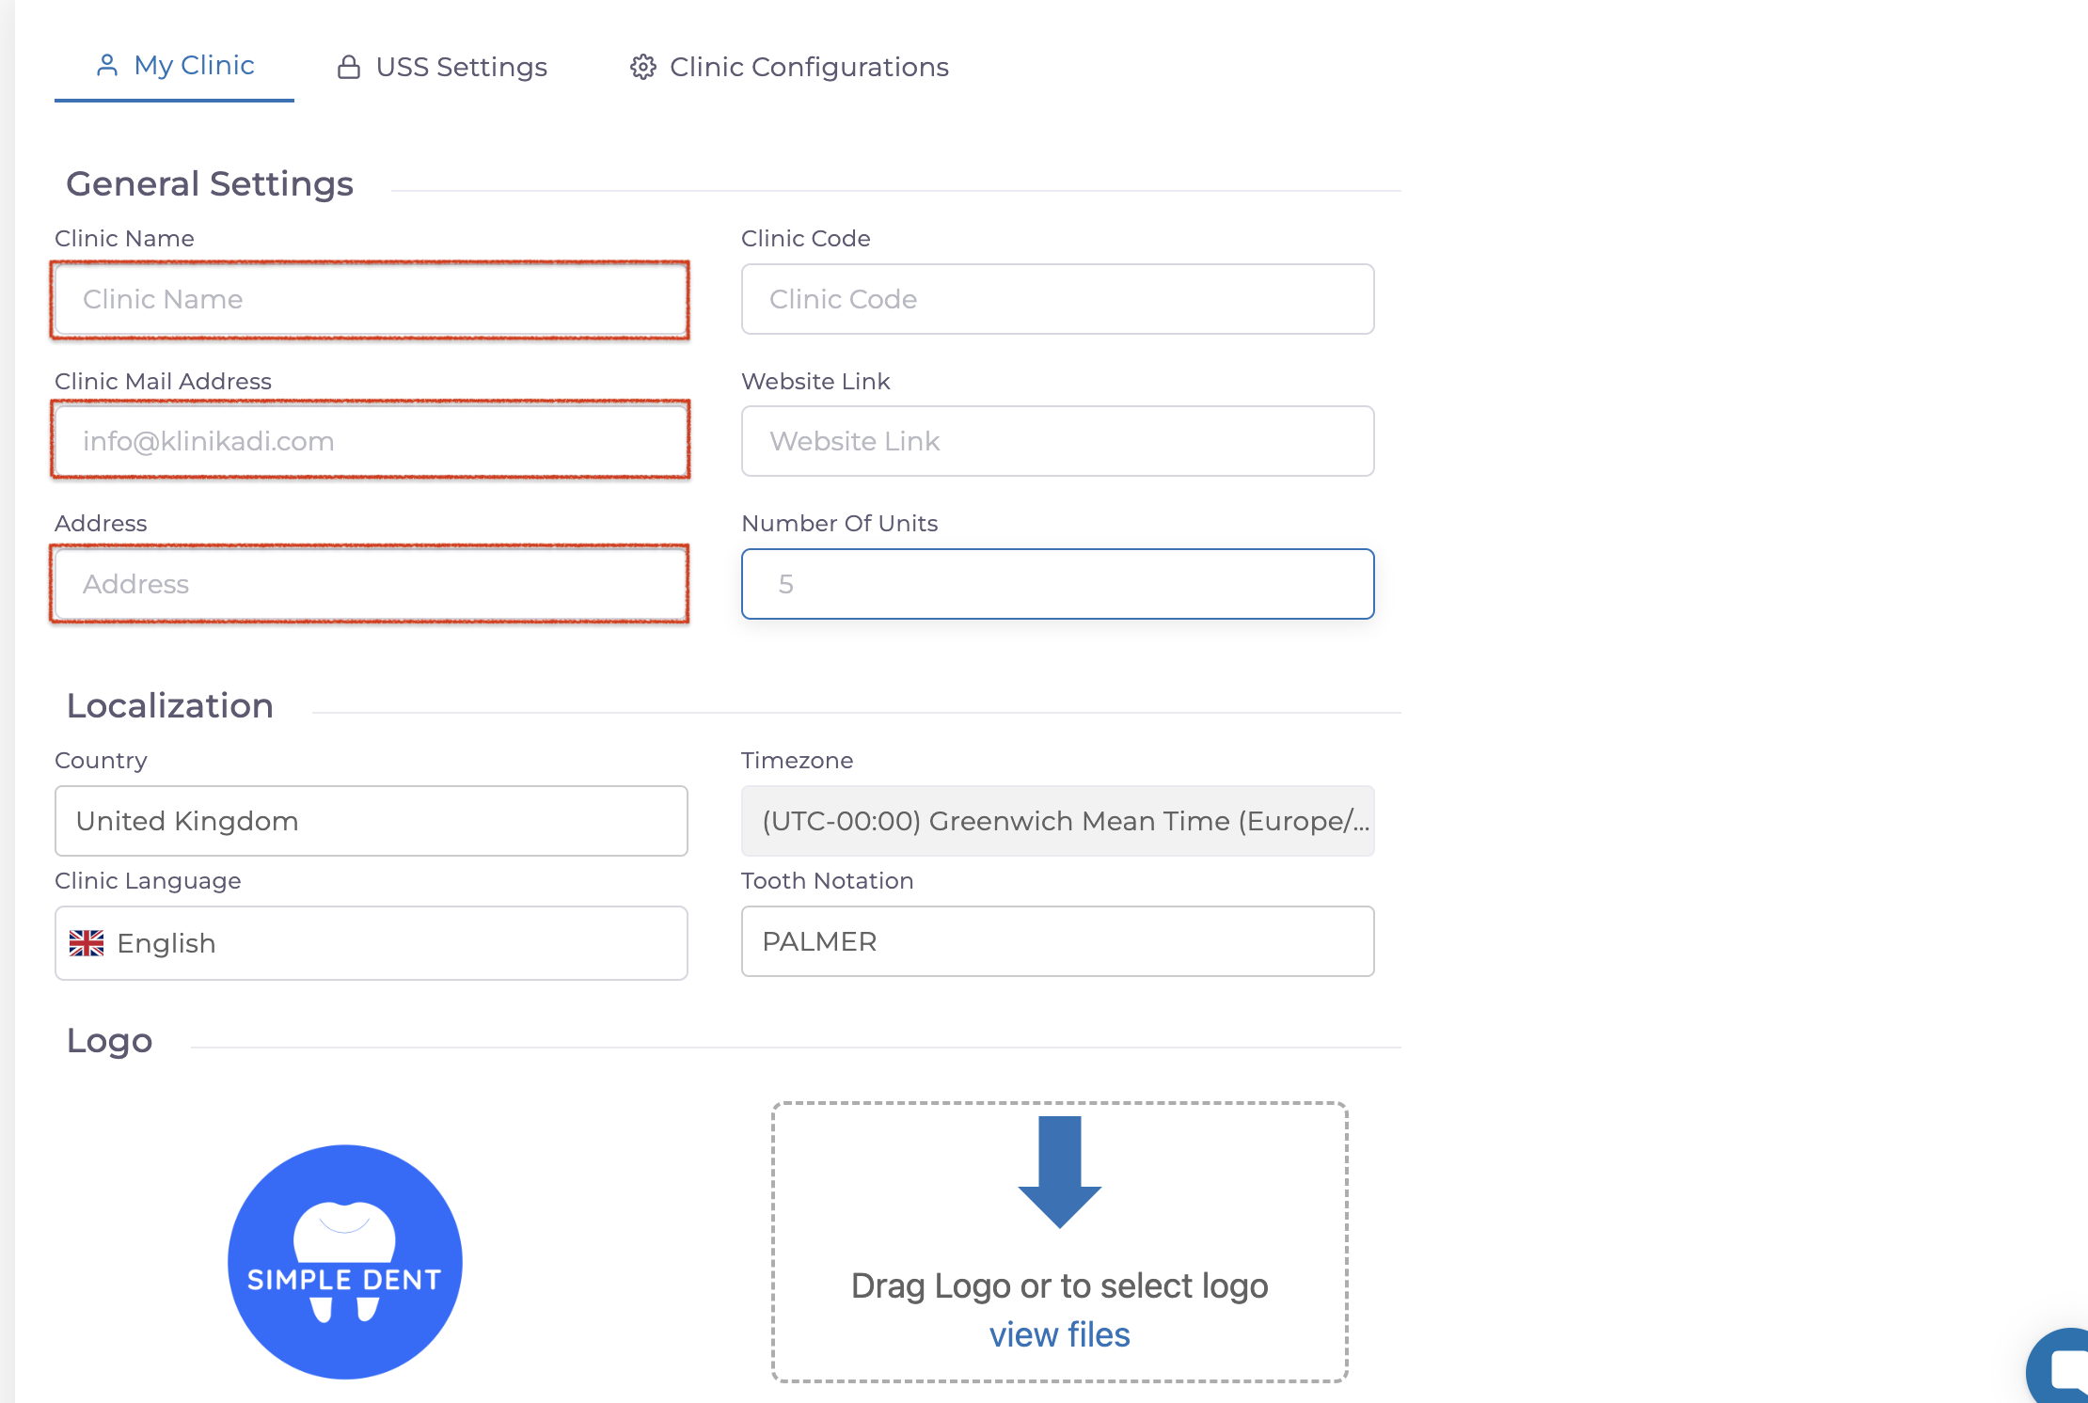The image size is (2088, 1403).
Task: Click the lock icon beside USS Settings
Action: [349, 67]
